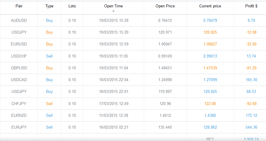Click Buy type in the AUDUSD row

point(49,21)
